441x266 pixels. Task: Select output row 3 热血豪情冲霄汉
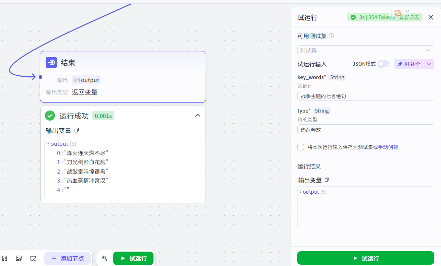(82, 181)
